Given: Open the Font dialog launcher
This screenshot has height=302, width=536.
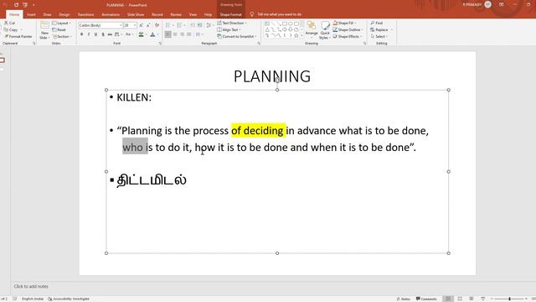Looking at the screenshot, I should pyautogui.click(x=160, y=44).
